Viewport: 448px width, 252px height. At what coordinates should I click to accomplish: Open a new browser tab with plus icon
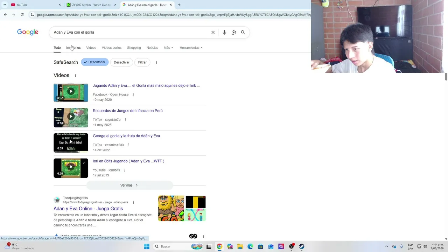[179, 5]
